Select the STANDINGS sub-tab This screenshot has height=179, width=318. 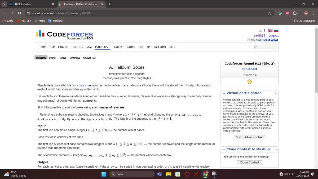75,58
